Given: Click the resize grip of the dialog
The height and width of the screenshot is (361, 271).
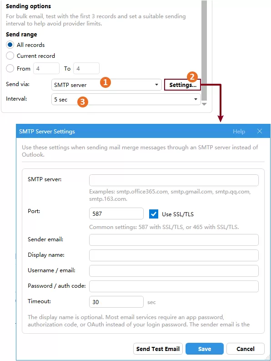Looking at the screenshot, I should 267,357.
